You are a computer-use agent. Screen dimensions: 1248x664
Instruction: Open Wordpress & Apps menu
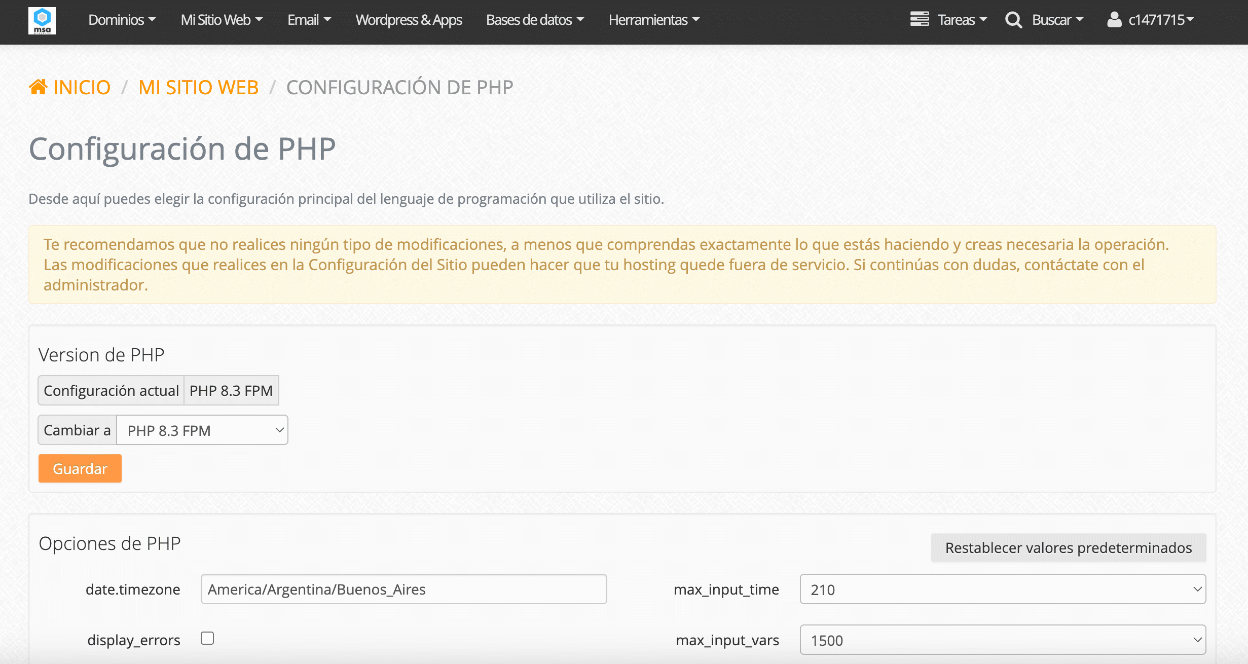click(x=409, y=20)
